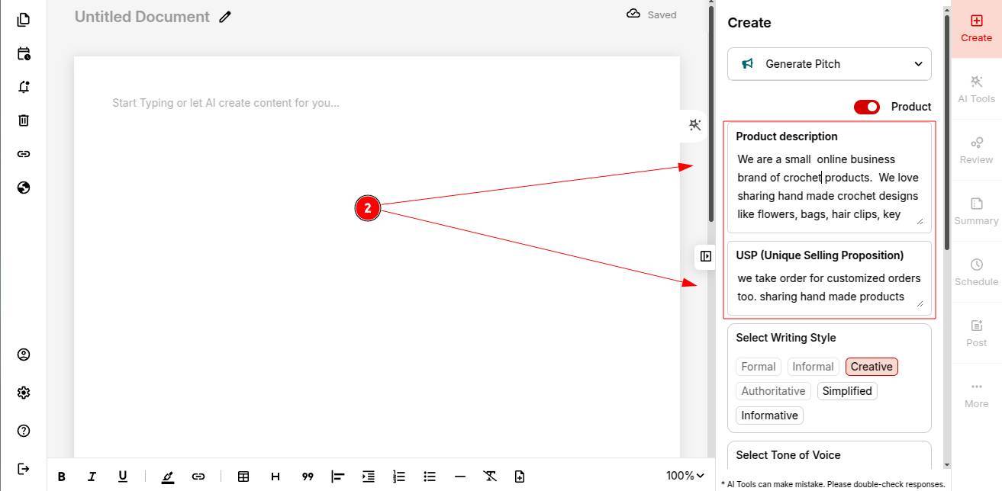Click the text highlight icon
1002x491 pixels.
click(x=168, y=477)
